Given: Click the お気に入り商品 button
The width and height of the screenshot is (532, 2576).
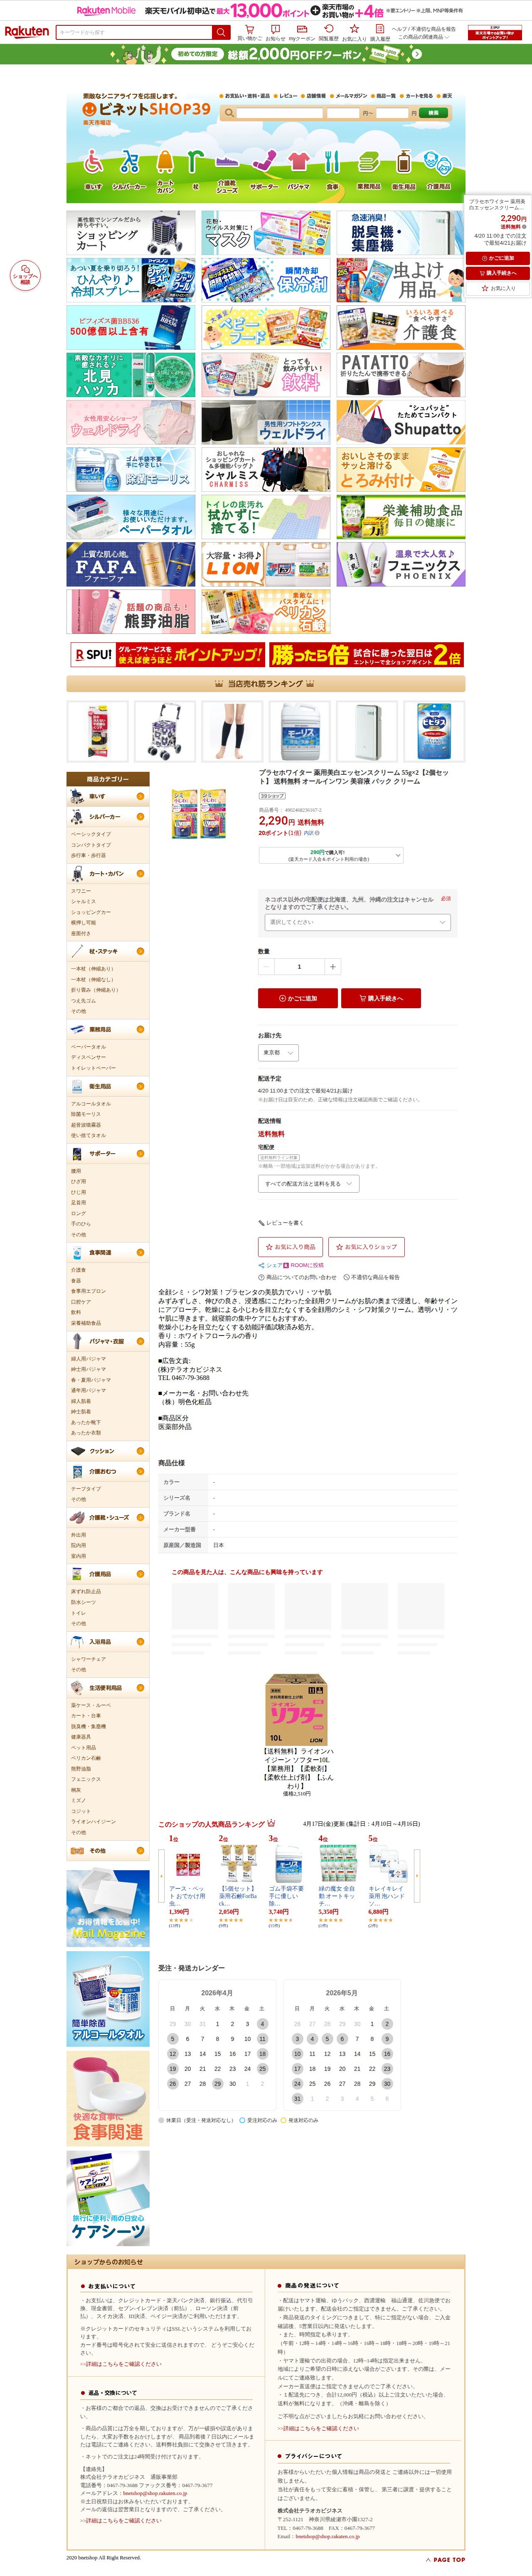Looking at the screenshot, I should pos(291,1247).
